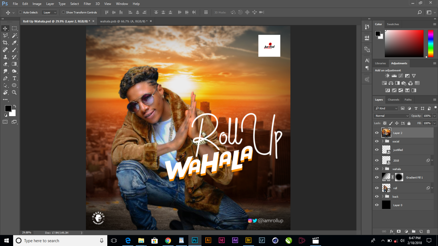
Task: Open the Normal blend mode dropdown
Action: point(391,116)
